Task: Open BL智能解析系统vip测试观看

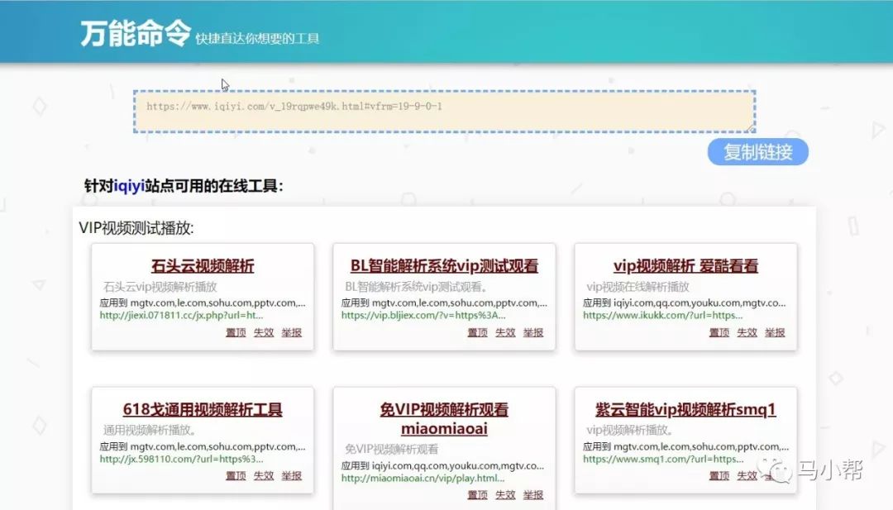Action: (x=446, y=265)
